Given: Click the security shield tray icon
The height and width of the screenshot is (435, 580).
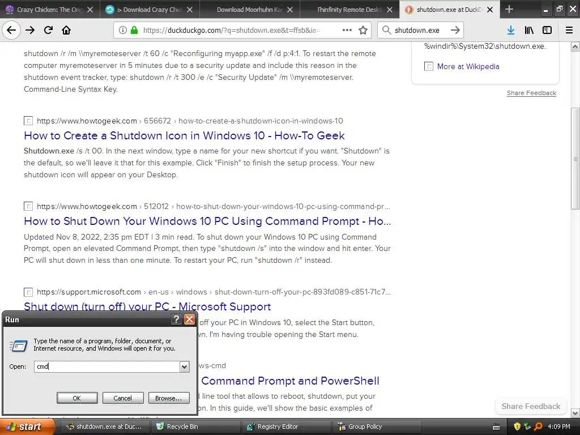Looking at the screenshot, I should [517, 427].
